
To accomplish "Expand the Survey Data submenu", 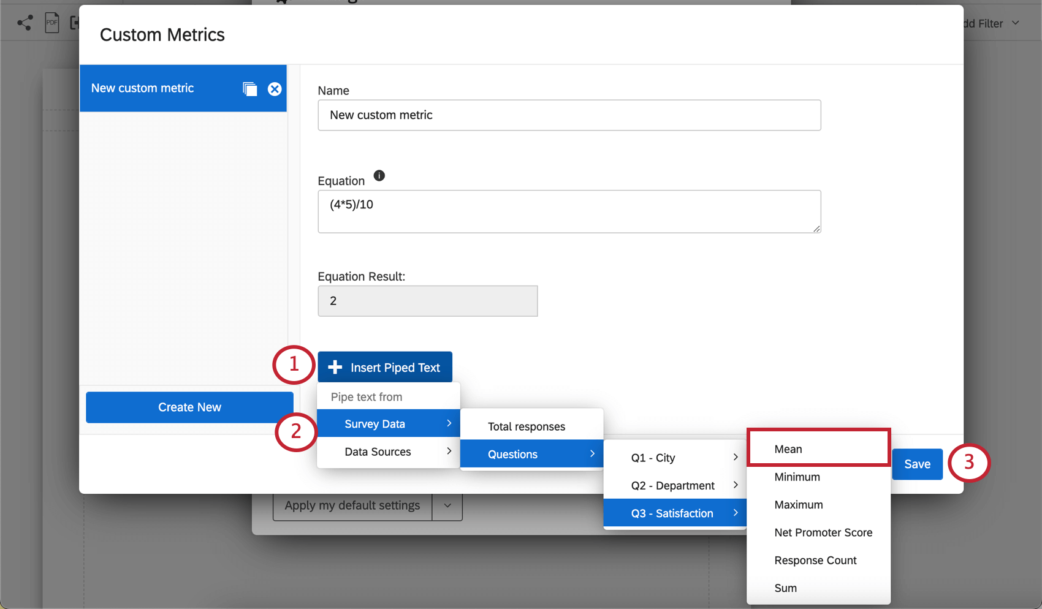I will 388,423.
